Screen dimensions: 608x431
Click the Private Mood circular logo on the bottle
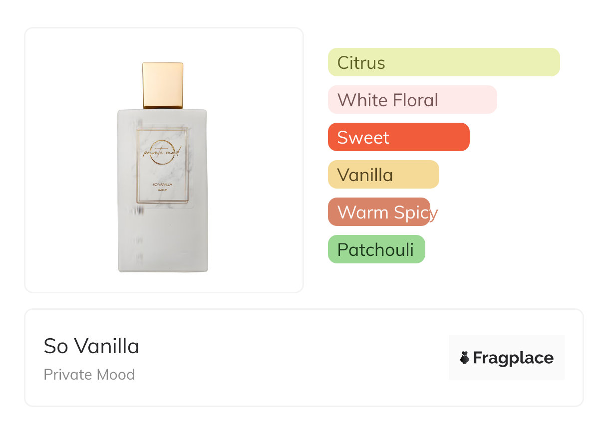click(162, 151)
